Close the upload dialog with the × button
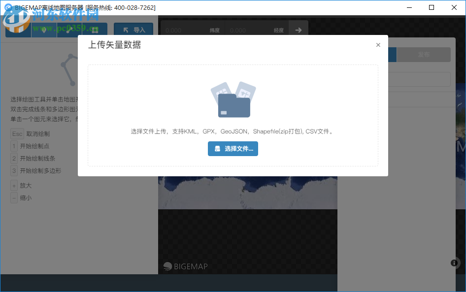Viewport: 466px width, 292px height. point(378,45)
